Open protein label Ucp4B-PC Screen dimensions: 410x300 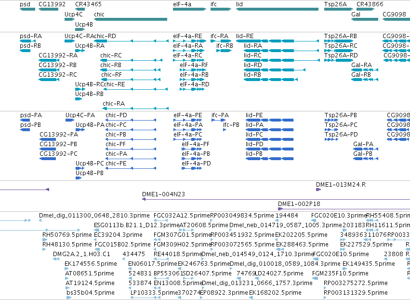(x=90, y=164)
